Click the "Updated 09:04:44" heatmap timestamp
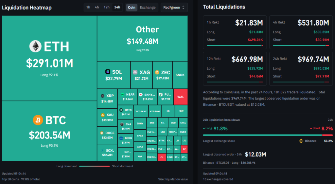This screenshot has width=335, height=184. click(14, 174)
